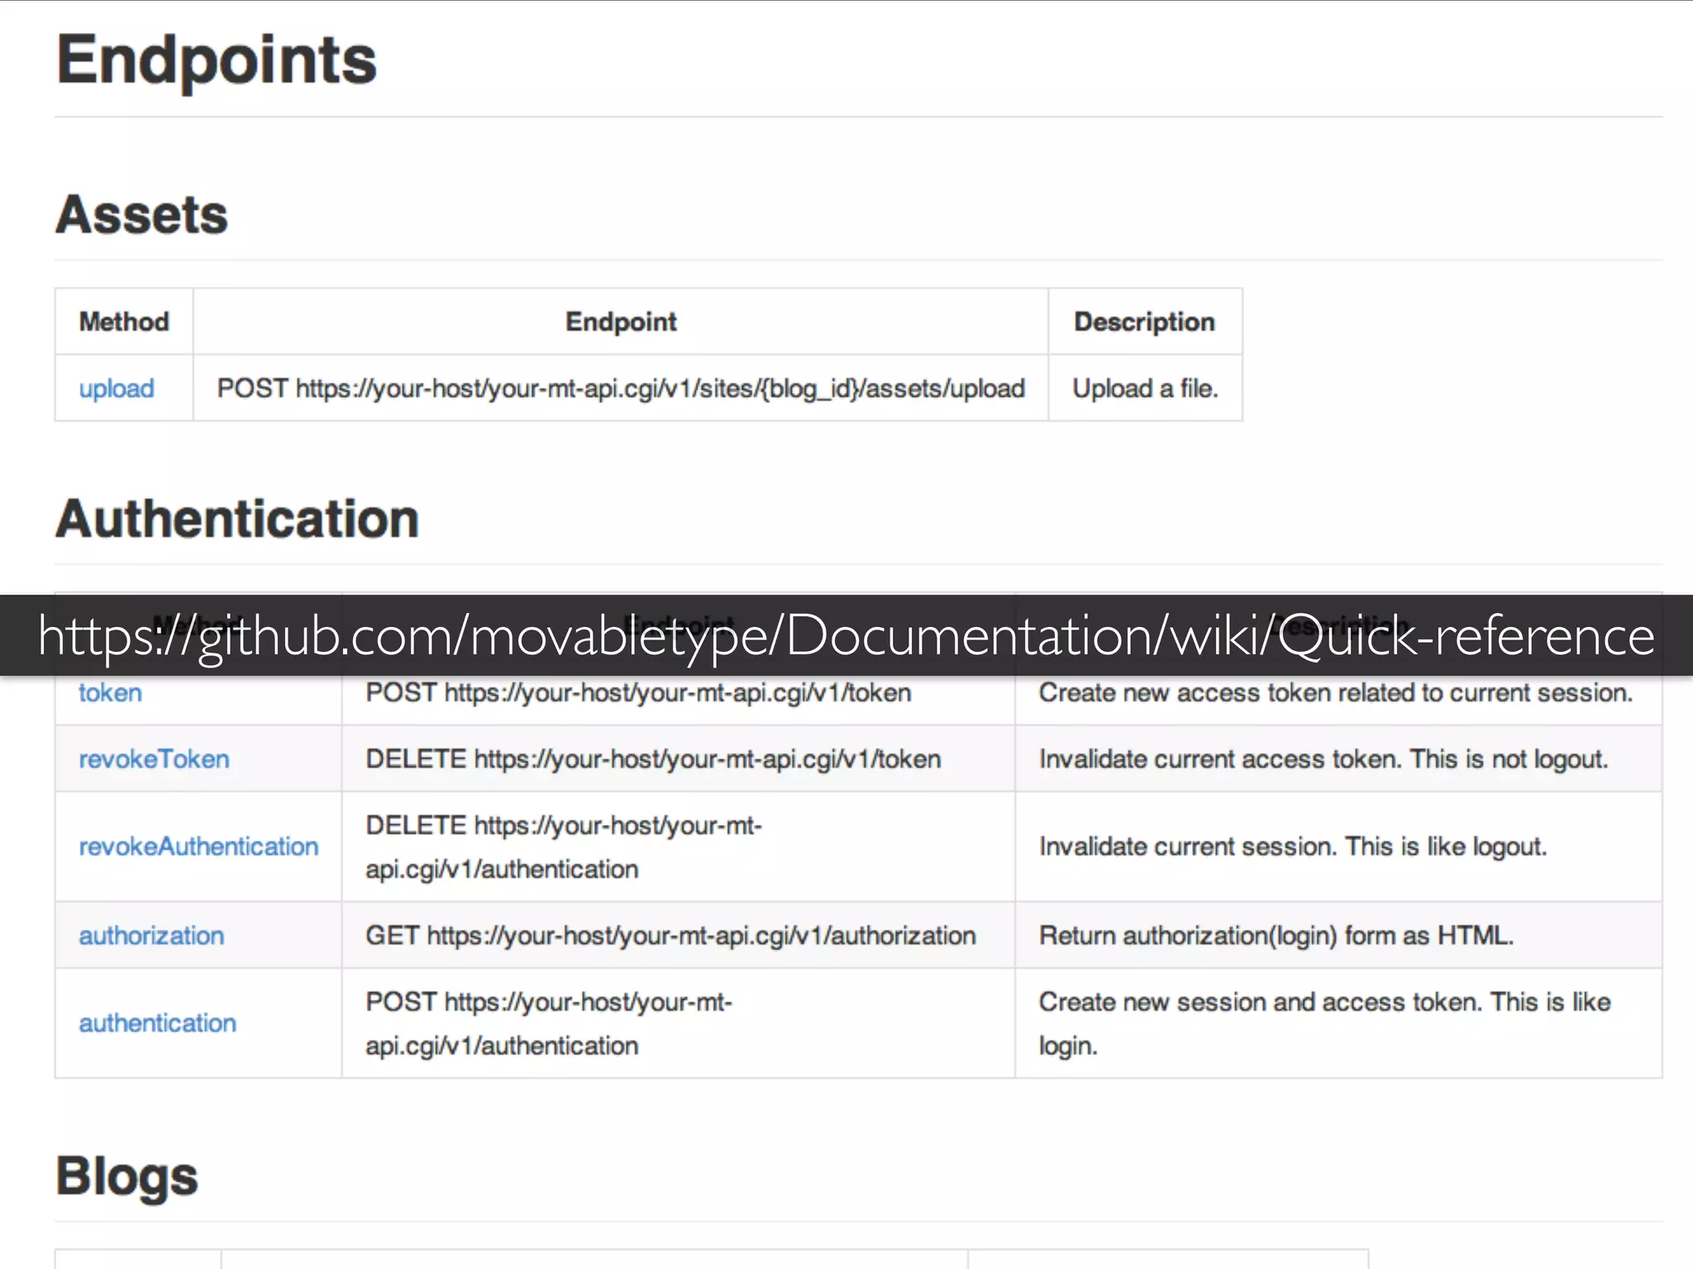Click 'Return authorization(login) form as HTML' text
1693x1269 pixels.
(x=1276, y=935)
